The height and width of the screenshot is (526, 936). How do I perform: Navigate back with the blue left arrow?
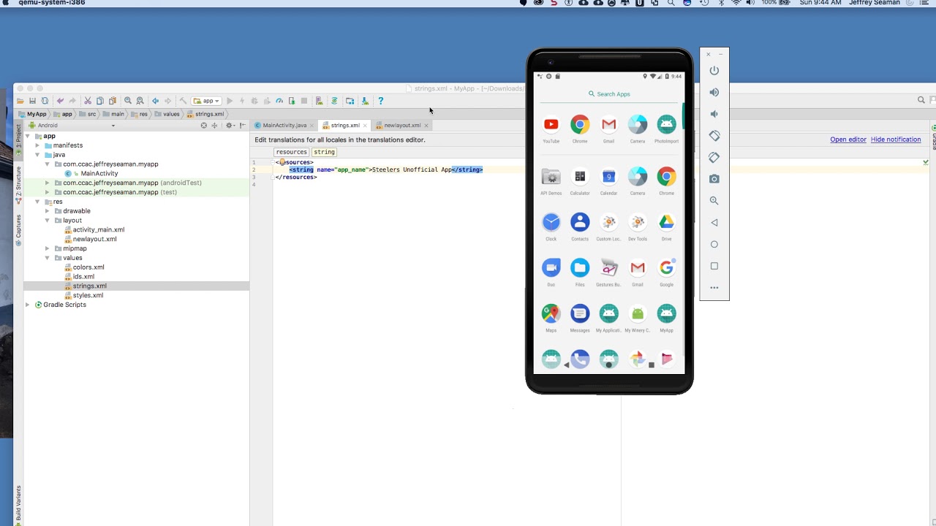click(155, 101)
